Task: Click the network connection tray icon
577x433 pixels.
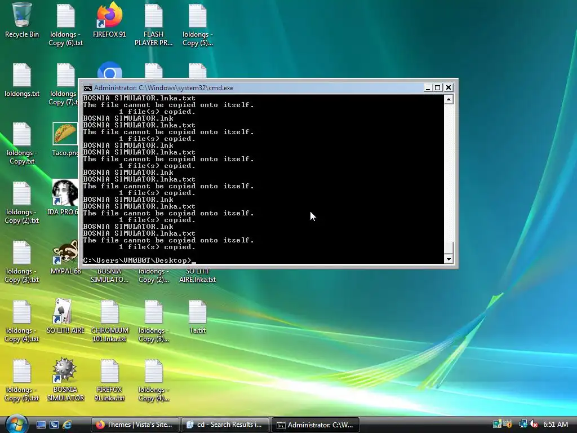Action: 523,424
